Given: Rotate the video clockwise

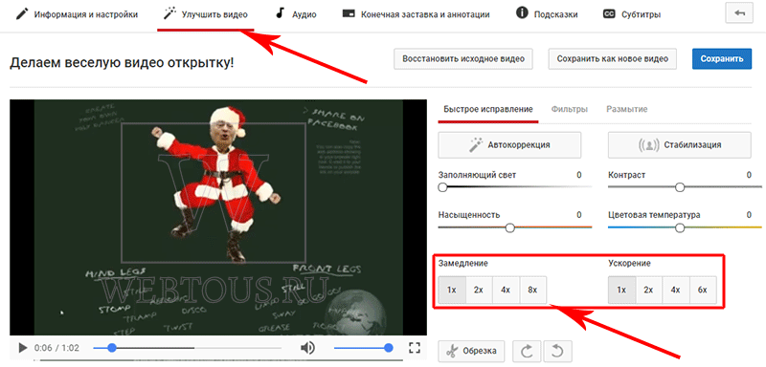Looking at the screenshot, I should coord(528,351).
